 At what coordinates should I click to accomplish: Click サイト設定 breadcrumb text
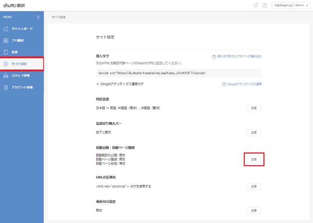(x=59, y=17)
